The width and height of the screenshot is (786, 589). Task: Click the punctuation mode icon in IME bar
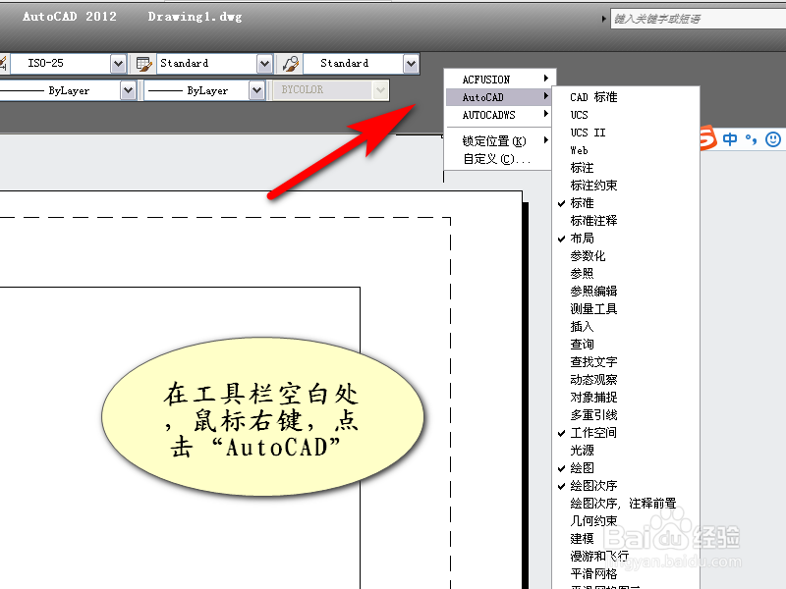[751, 139]
